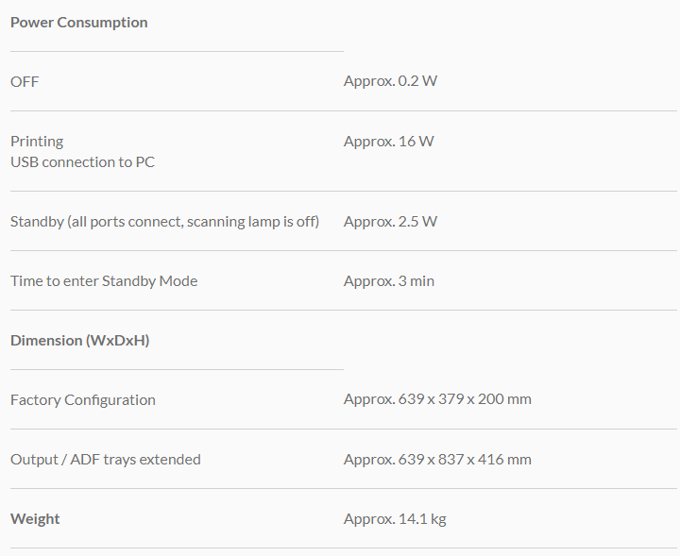The image size is (680, 556).
Task: Select the Approx. 3 min value
Action: pos(388,281)
